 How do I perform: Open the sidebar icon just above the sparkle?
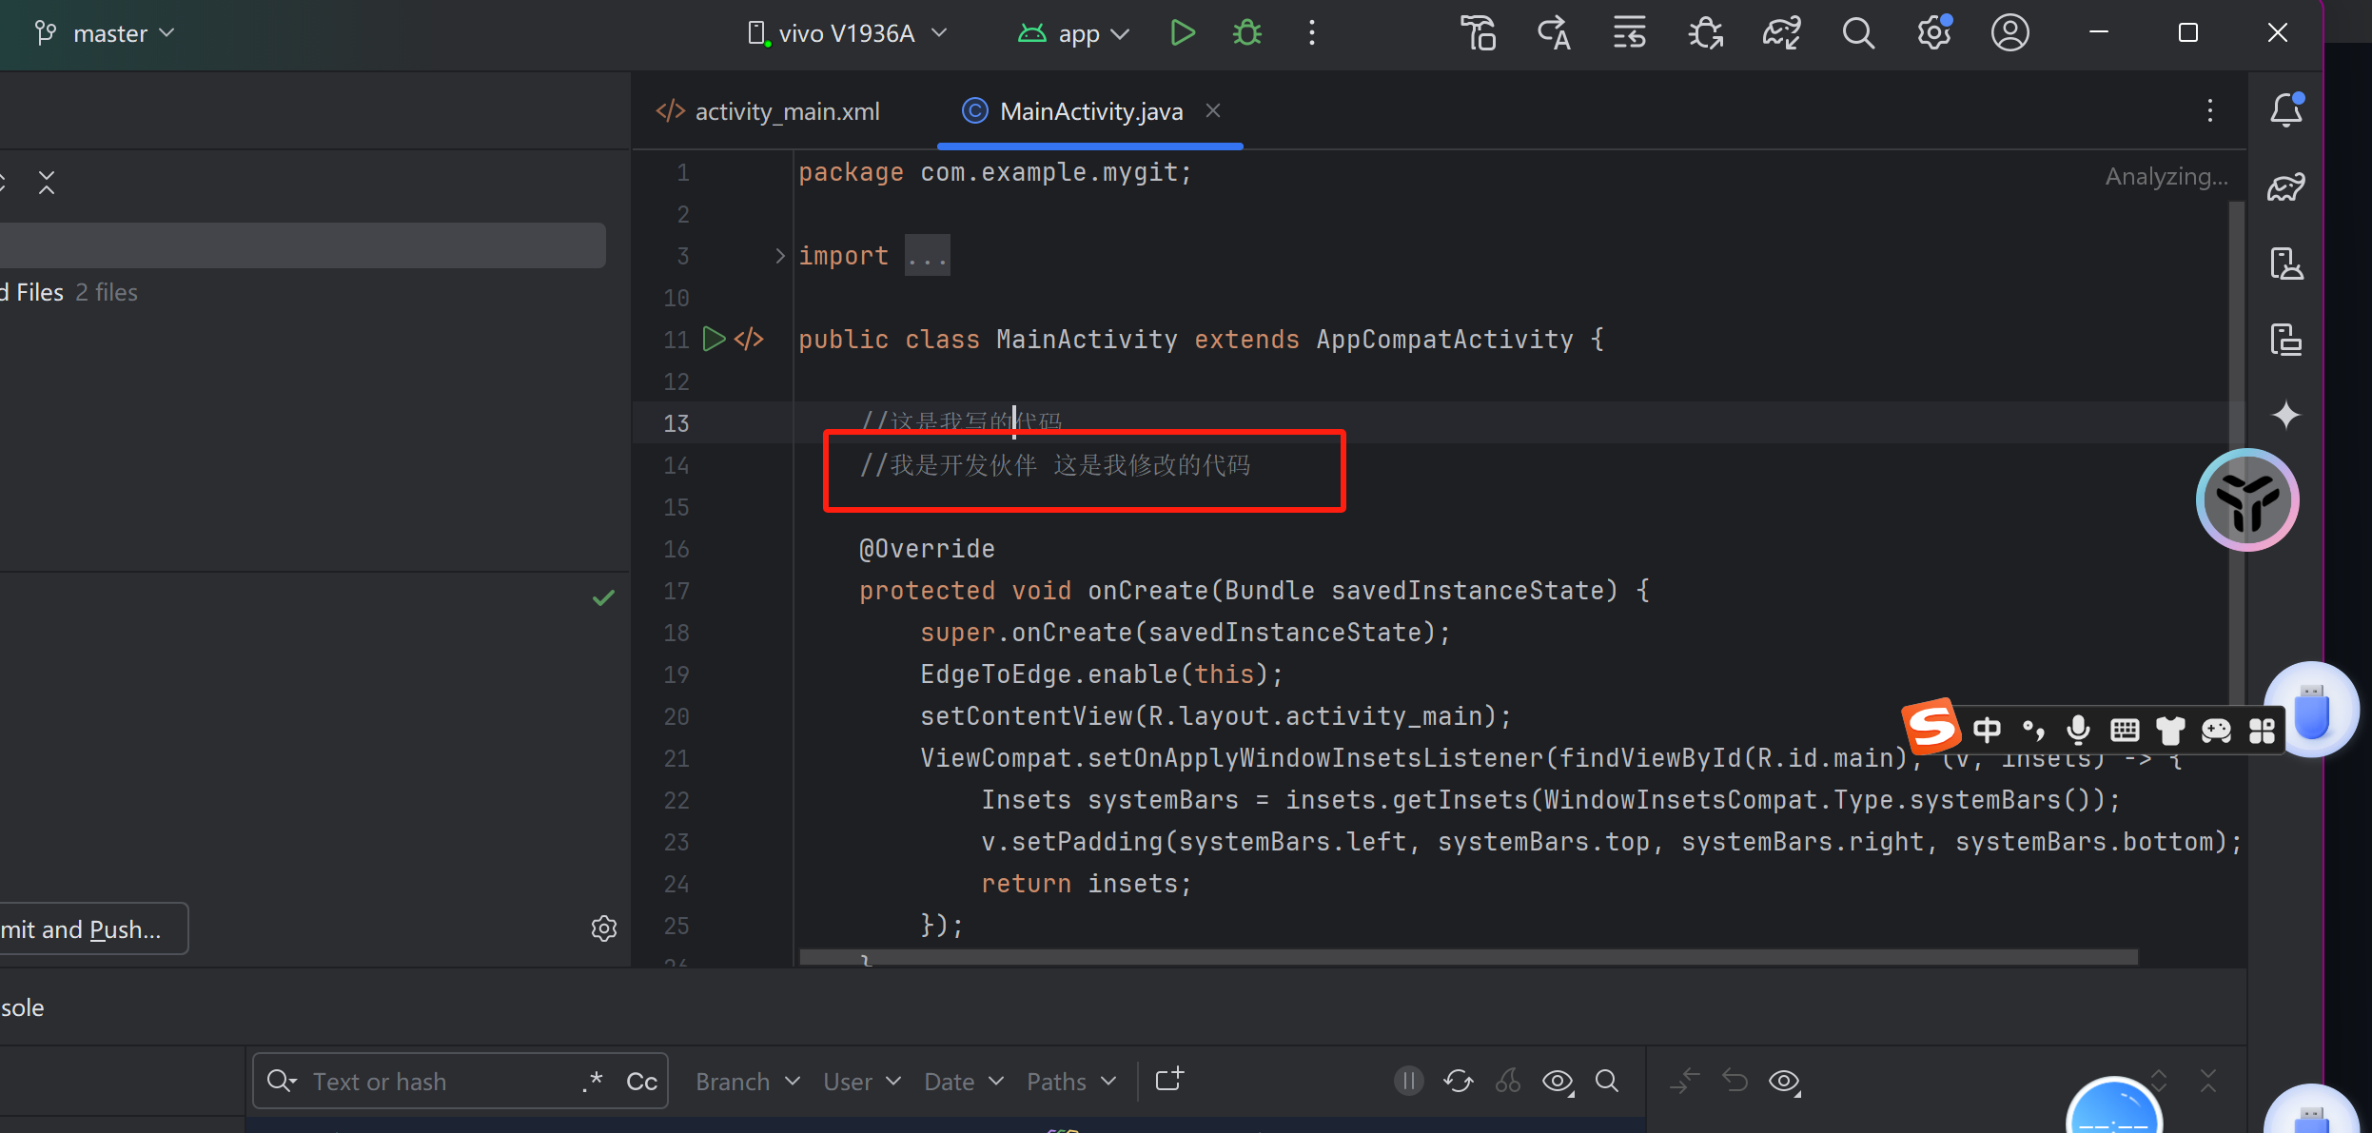(2285, 339)
